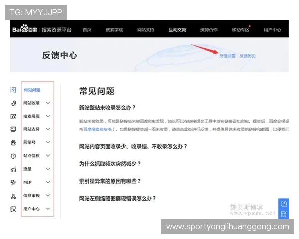Expand the 站点侵权 chevron
299x239 pixels.
[48, 156]
